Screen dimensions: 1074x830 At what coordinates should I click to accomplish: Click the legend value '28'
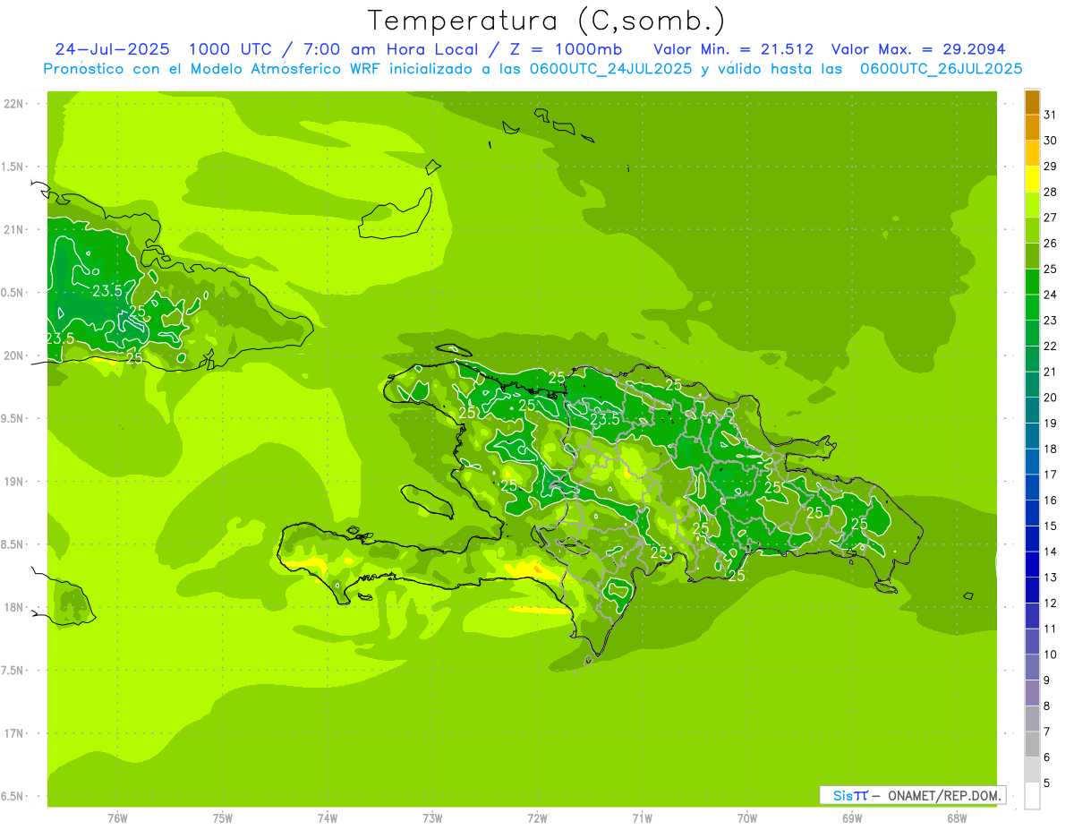pyautogui.click(x=1050, y=192)
